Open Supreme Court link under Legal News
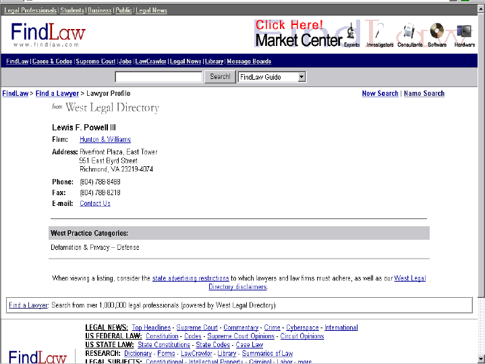Image resolution: width=485 pixels, height=364 pixels. click(x=197, y=328)
